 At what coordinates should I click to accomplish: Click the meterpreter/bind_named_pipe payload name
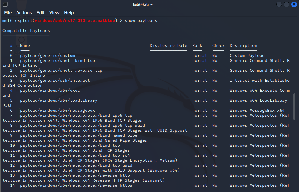click(79, 135)
